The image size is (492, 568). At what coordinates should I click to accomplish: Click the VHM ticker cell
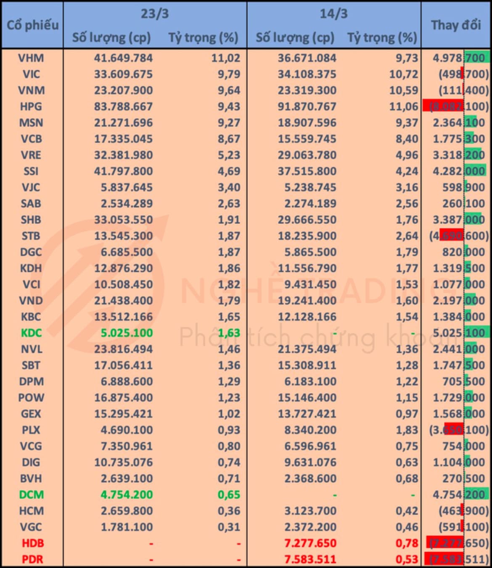pos(31,58)
